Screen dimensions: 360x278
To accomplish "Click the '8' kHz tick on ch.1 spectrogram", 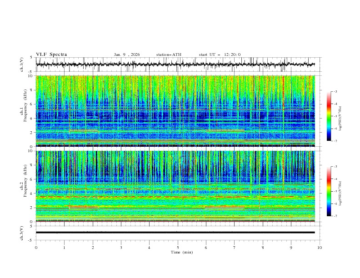I will click(x=31, y=90).
